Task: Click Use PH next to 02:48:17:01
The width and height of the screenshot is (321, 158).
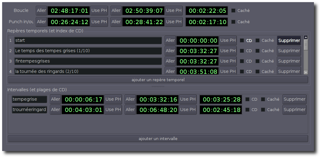Action: click(x=99, y=11)
